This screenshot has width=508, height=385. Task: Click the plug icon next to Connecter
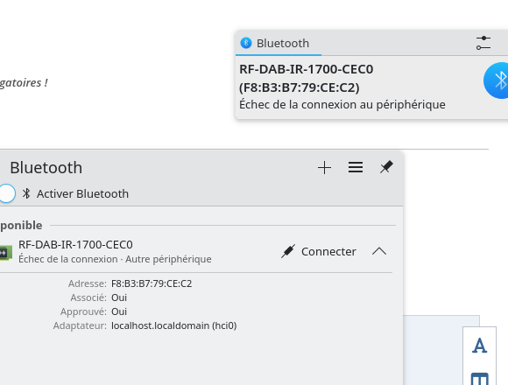(x=287, y=251)
